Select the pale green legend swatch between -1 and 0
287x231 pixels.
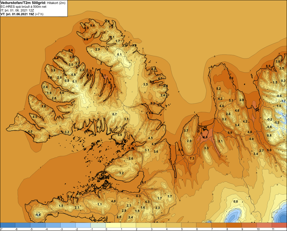pos(98,225)
